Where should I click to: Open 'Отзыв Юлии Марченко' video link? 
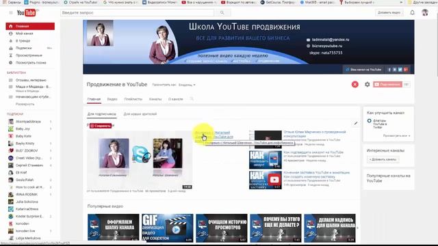(315, 134)
